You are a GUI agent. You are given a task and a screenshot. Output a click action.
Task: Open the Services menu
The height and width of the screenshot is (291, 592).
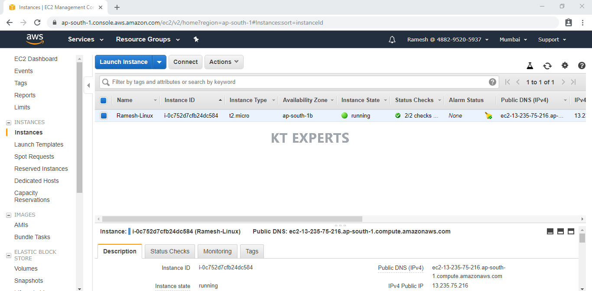(86, 39)
